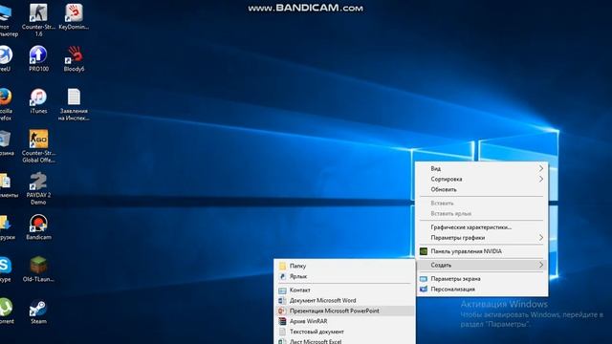Open Графические характеристики... menu entry
Image resolution: width=612 pixels, height=344 pixels.
[482, 227]
